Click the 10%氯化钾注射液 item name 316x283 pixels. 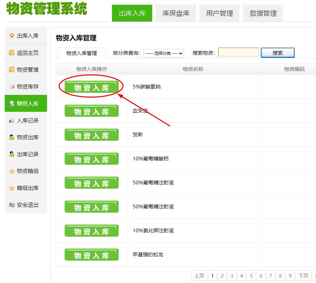(x=153, y=231)
